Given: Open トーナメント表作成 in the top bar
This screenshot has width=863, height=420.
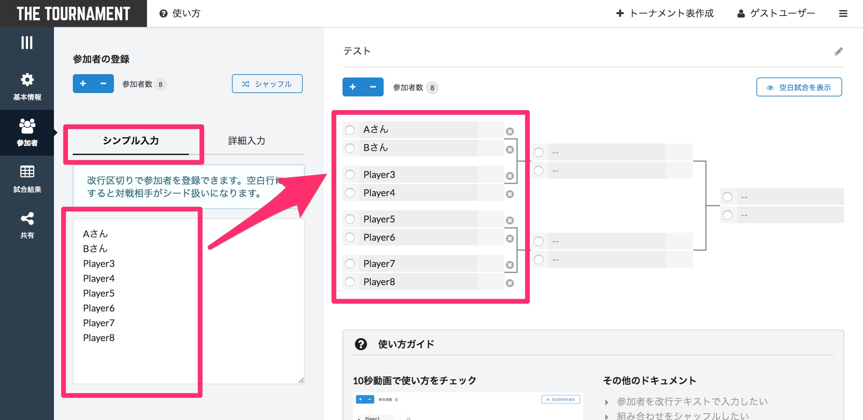Looking at the screenshot, I should (x=665, y=13).
